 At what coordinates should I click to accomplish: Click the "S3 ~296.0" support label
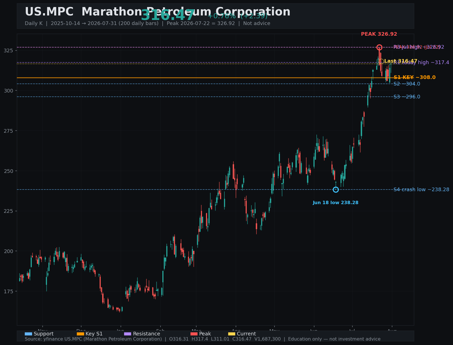point(407,97)
